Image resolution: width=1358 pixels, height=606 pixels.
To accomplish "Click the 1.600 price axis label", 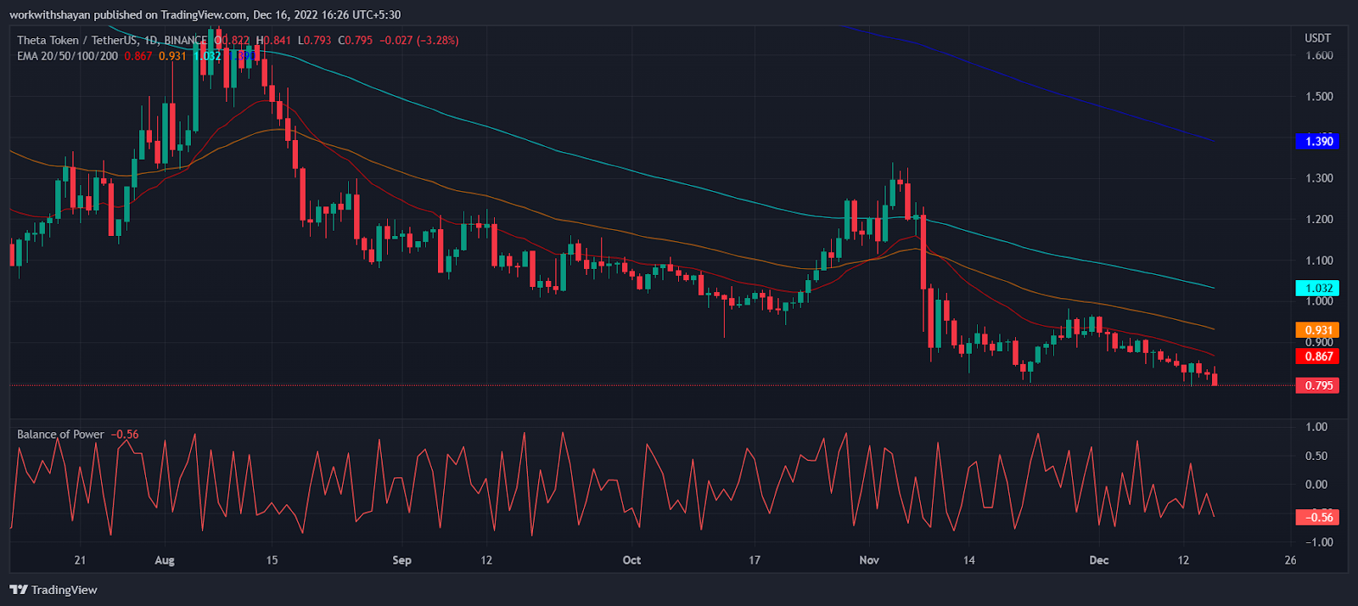I will pos(1319,55).
